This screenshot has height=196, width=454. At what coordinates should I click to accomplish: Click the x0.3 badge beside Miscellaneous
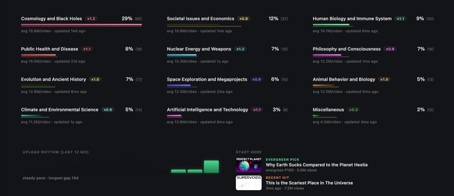(353, 110)
